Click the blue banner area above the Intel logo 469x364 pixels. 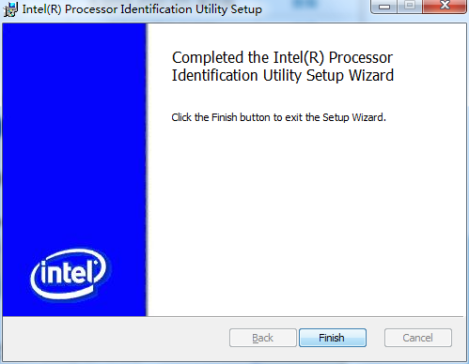[x=74, y=125]
